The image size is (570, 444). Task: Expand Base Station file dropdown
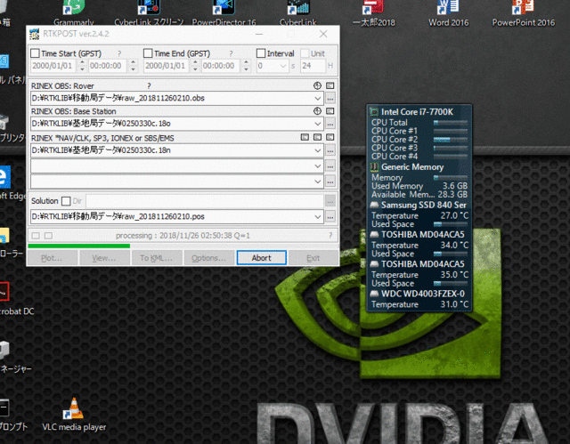pos(318,124)
